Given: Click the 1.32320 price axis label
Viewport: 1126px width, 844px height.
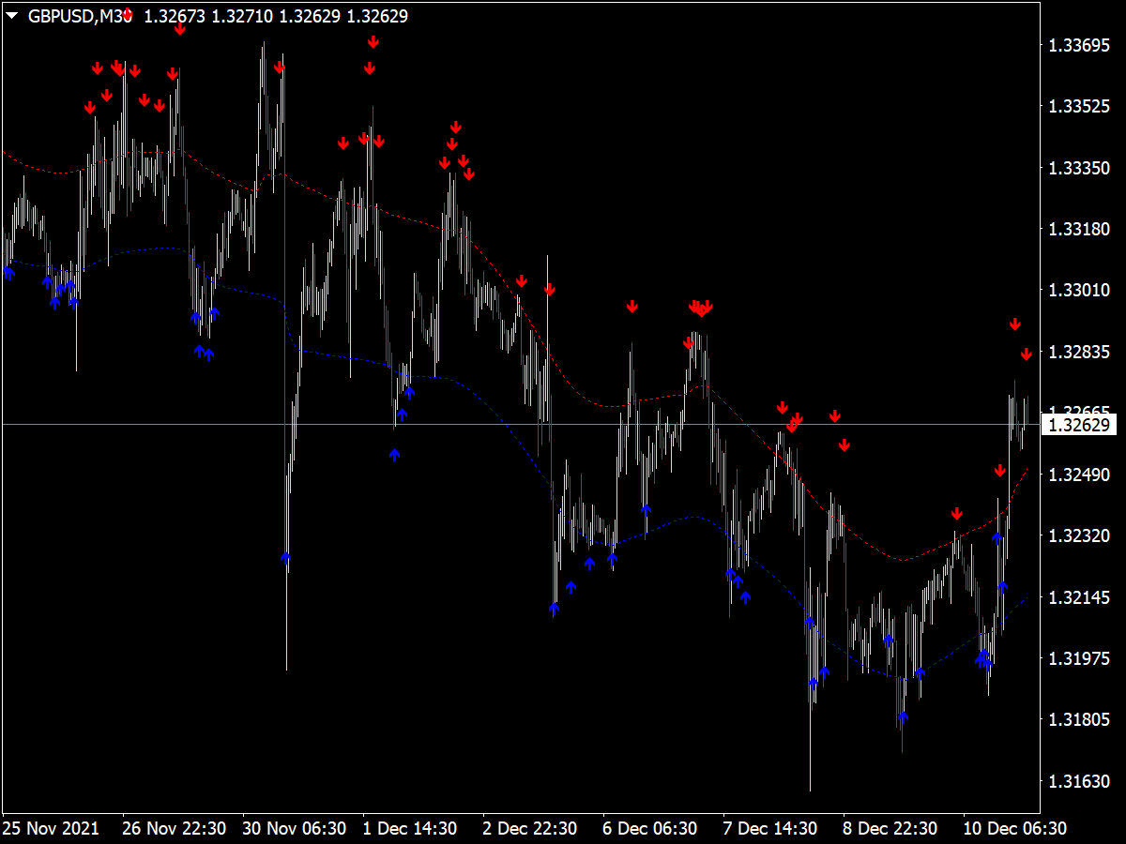Looking at the screenshot, I should pos(1079,535).
